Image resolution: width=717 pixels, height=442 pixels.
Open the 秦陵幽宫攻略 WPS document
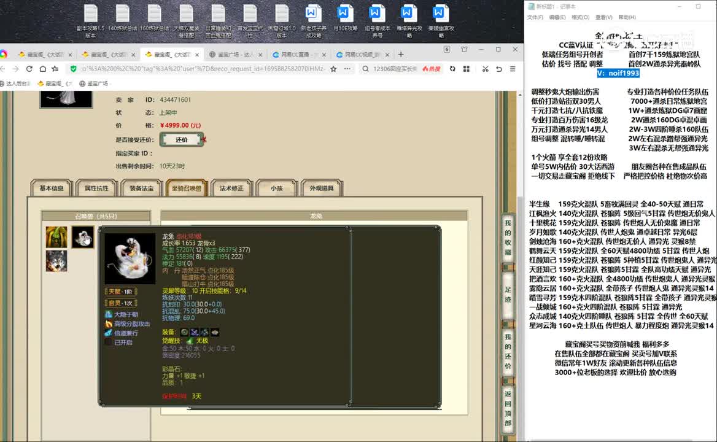coord(441,21)
